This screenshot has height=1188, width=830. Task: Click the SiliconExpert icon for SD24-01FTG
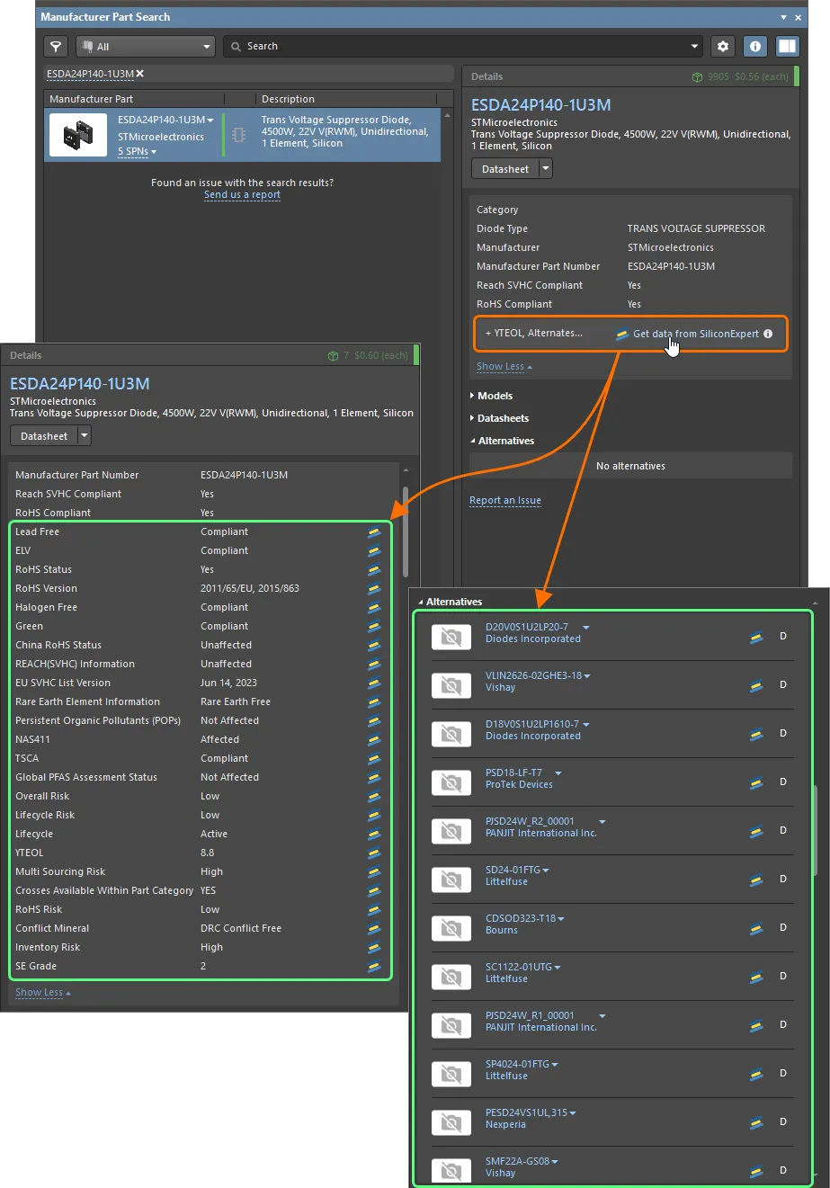tap(756, 879)
